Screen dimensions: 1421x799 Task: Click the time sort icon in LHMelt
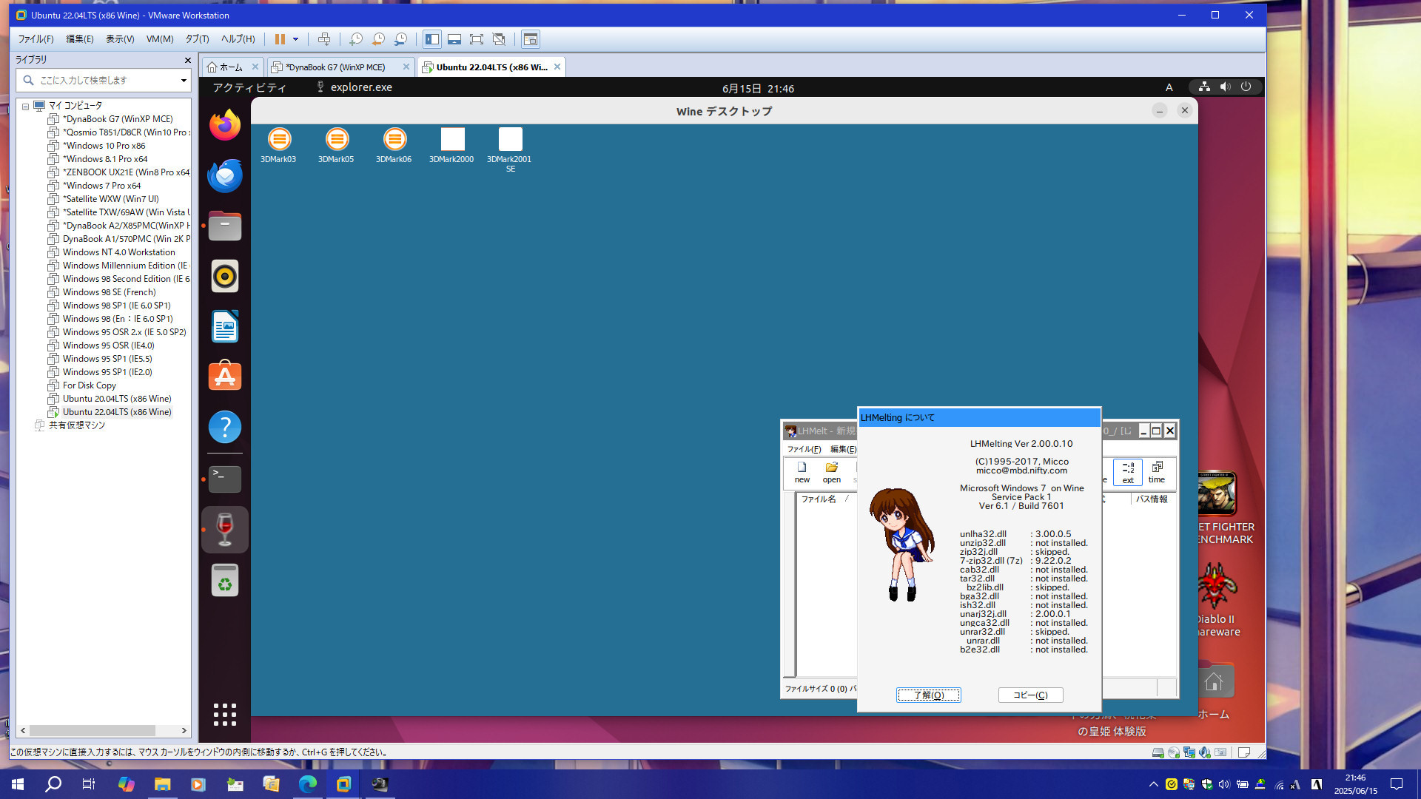(1157, 472)
